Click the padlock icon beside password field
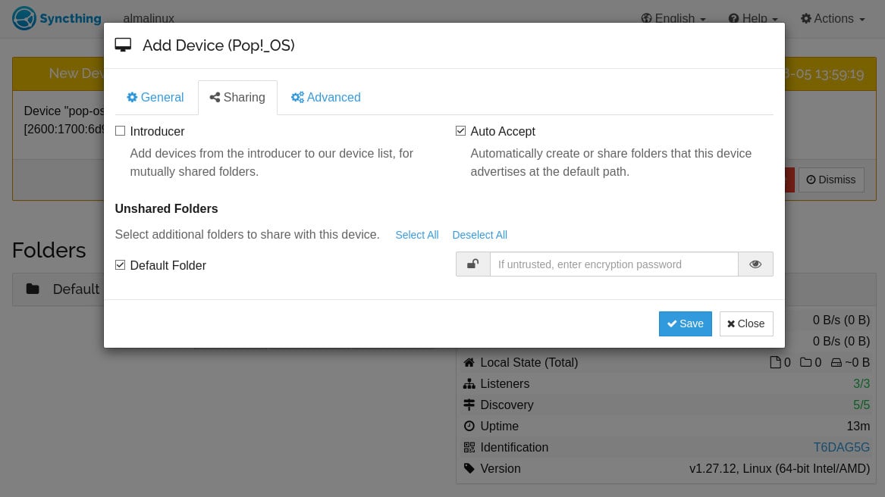The width and height of the screenshot is (885, 497). 472,264
